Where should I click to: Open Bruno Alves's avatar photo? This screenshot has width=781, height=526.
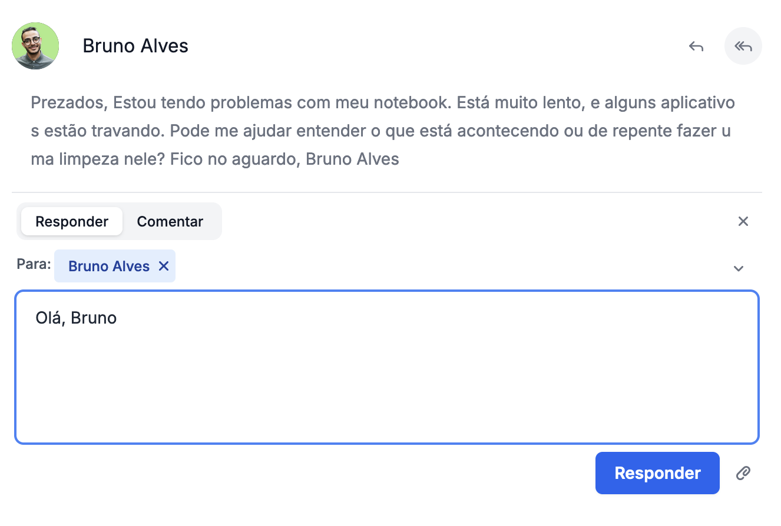(35, 46)
